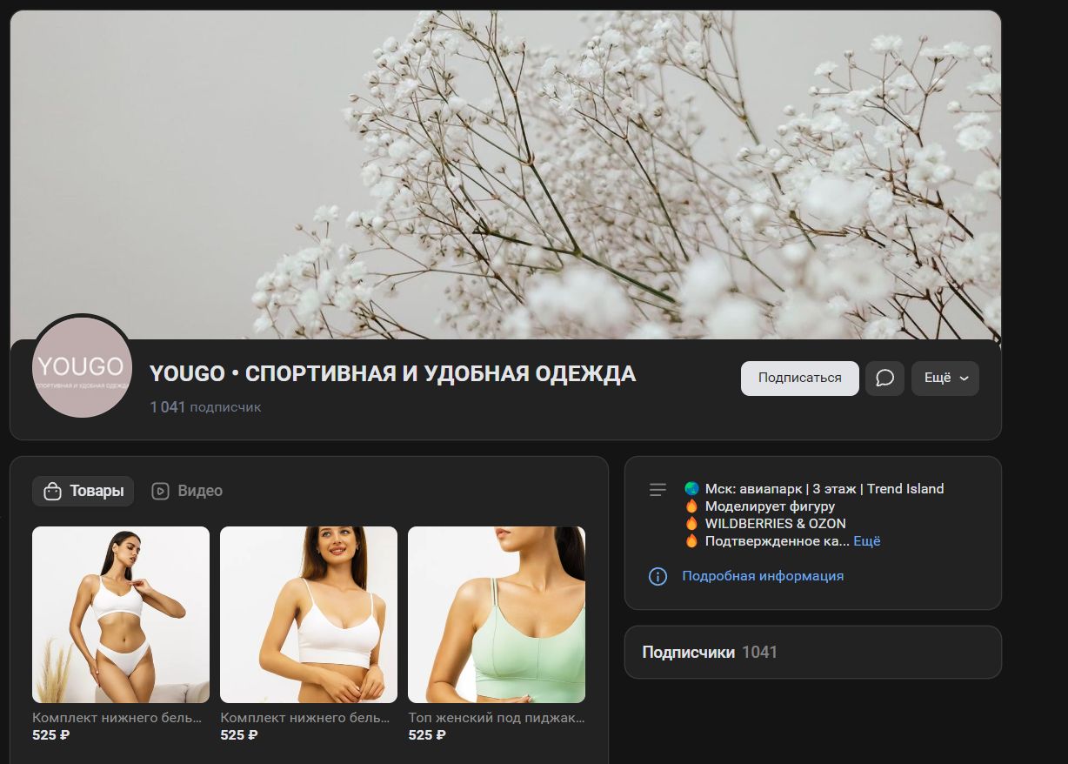
Task: Click the play icon on Видео tab
Action: click(160, 491)
